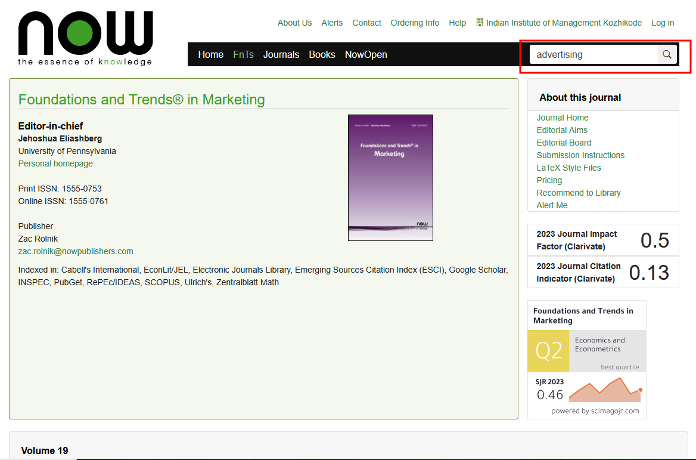Go to the Journals menu item
The height and width of the screenshot is (460, 696).
click(x=281, y=54)
